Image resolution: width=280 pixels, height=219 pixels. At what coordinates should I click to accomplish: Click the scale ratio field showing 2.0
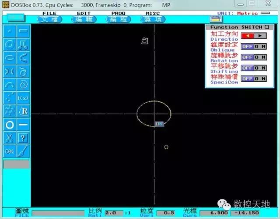(111, 213)
